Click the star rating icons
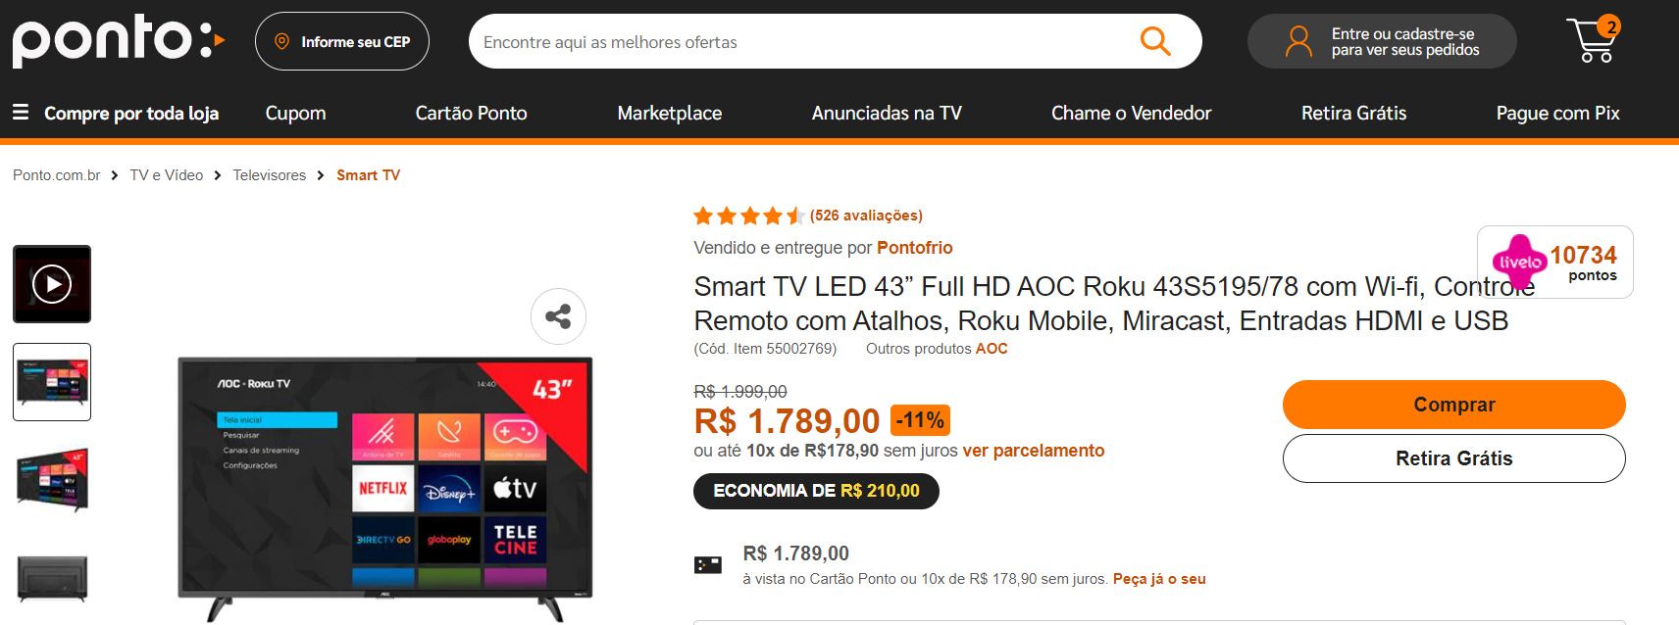 [749, 216]
